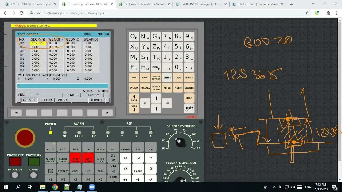The image size is (342, 192).
Task: Click the red POWER OFF button
Action: 15,162
